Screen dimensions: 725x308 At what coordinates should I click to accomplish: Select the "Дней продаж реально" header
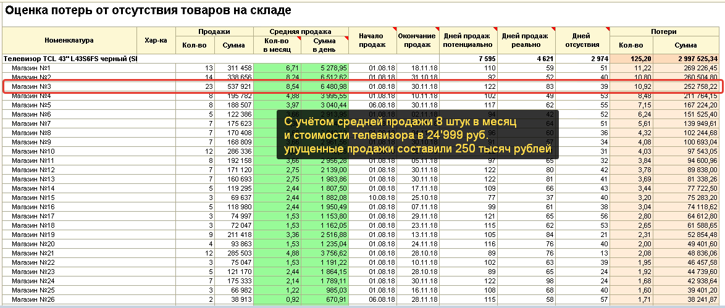525,40
